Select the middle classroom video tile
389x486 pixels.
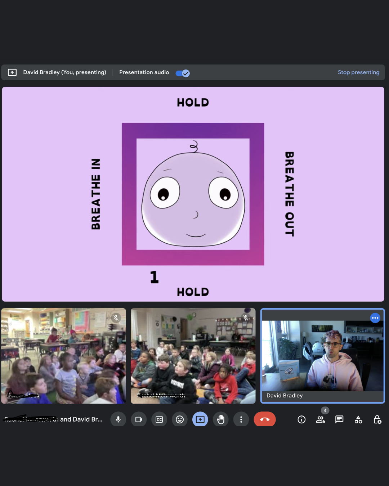pos(193,356)
